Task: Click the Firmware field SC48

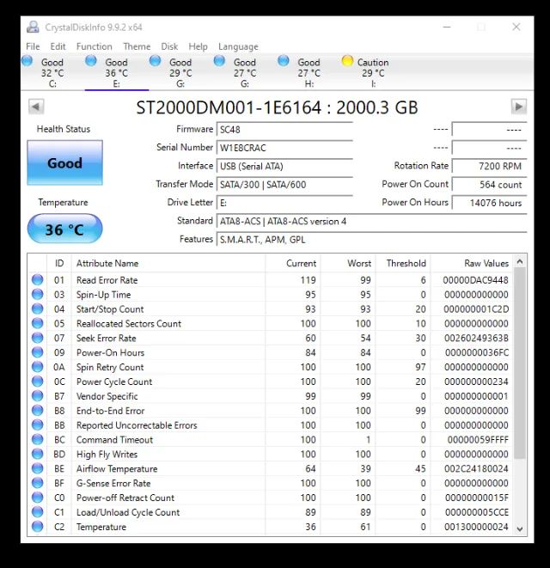Action: click(x=284, y=129)
